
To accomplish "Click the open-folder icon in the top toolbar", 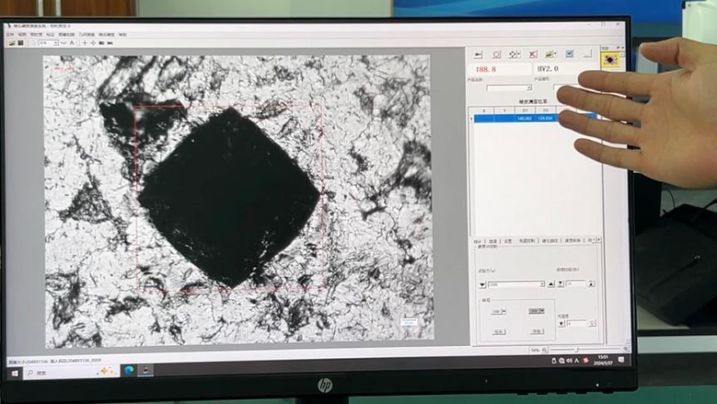I will (x=13, y=43).
